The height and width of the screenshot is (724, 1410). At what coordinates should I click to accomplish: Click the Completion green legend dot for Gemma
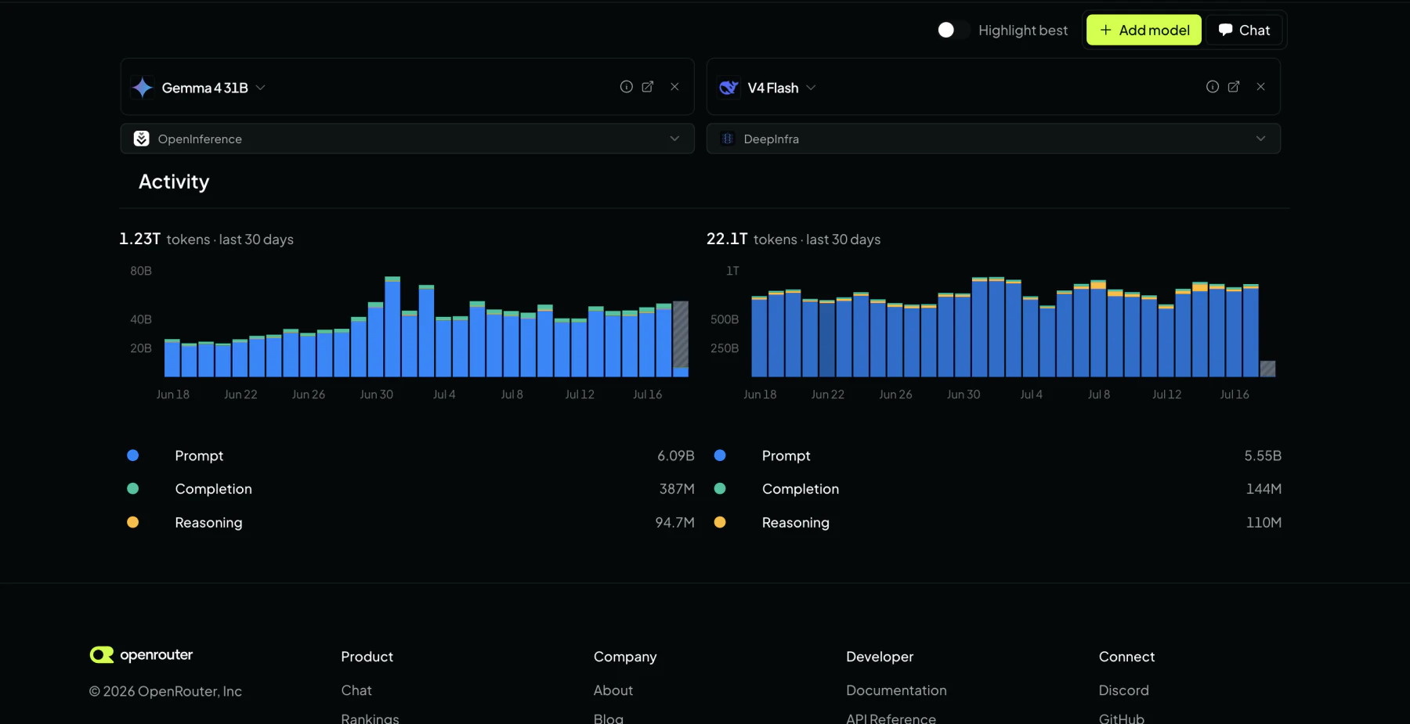coord(133,488)
